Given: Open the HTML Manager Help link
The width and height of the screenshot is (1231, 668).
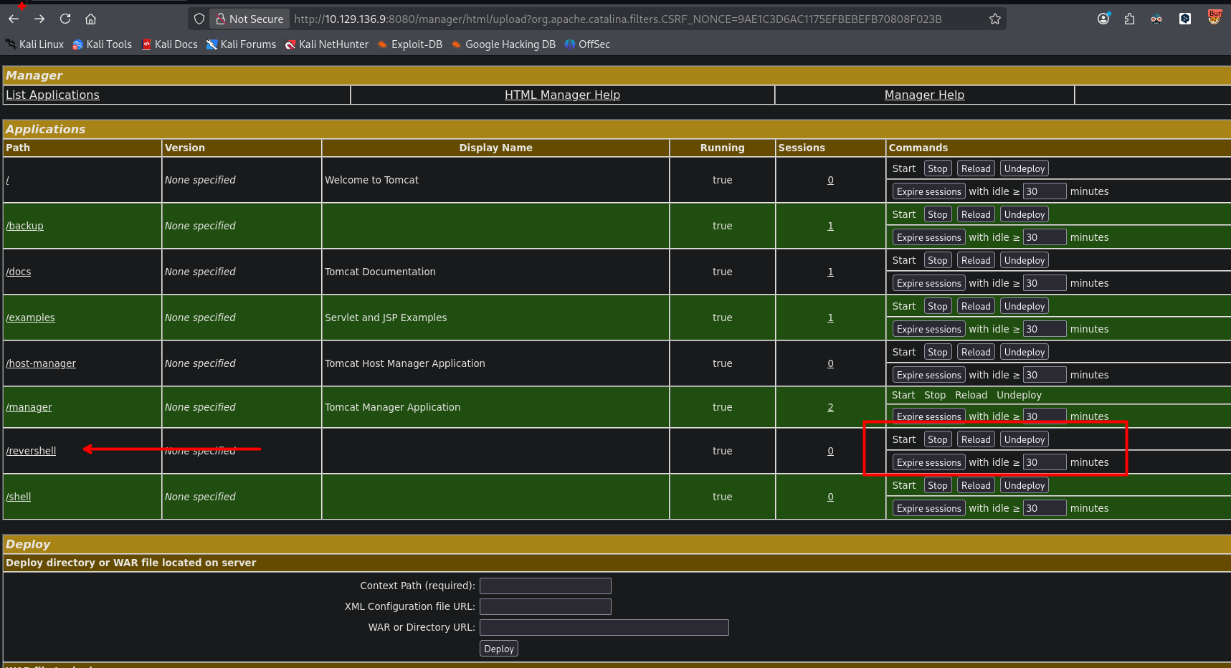Looking at the screenshot, I should point(562,95).
